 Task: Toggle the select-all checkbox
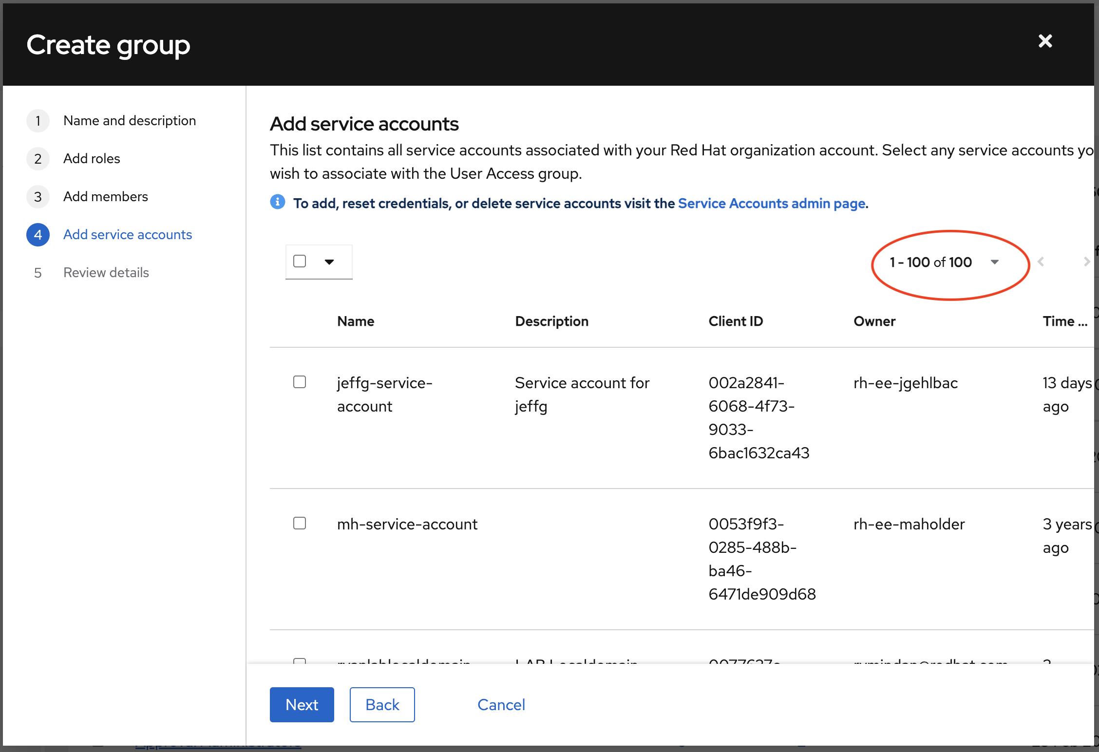tap(300, 261)
